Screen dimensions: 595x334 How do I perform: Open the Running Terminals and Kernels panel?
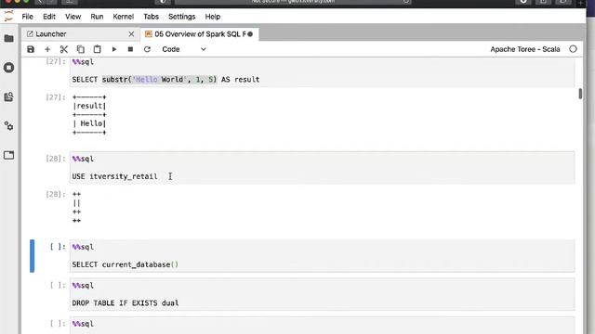(8, 68)
